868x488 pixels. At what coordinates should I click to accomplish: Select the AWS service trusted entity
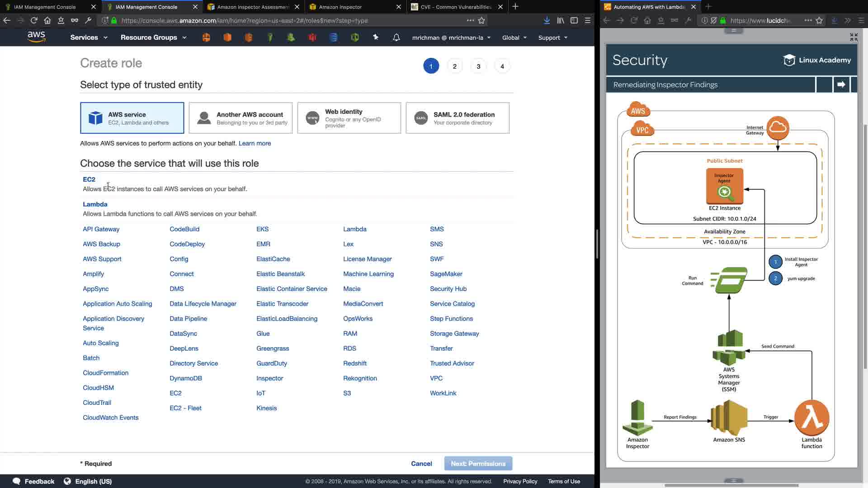(x=132, y=118)
